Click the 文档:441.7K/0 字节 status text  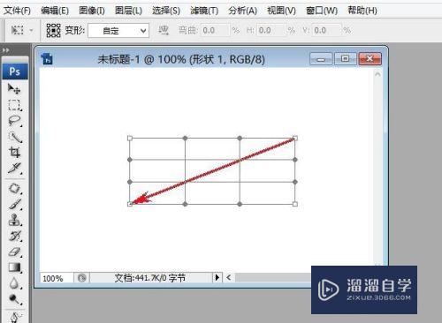(x=150, y=278)
